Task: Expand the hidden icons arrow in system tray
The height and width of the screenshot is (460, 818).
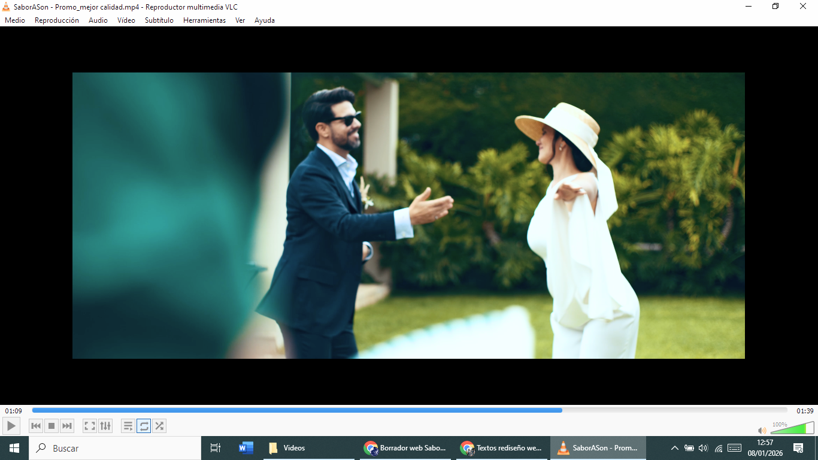Action: 674,447
